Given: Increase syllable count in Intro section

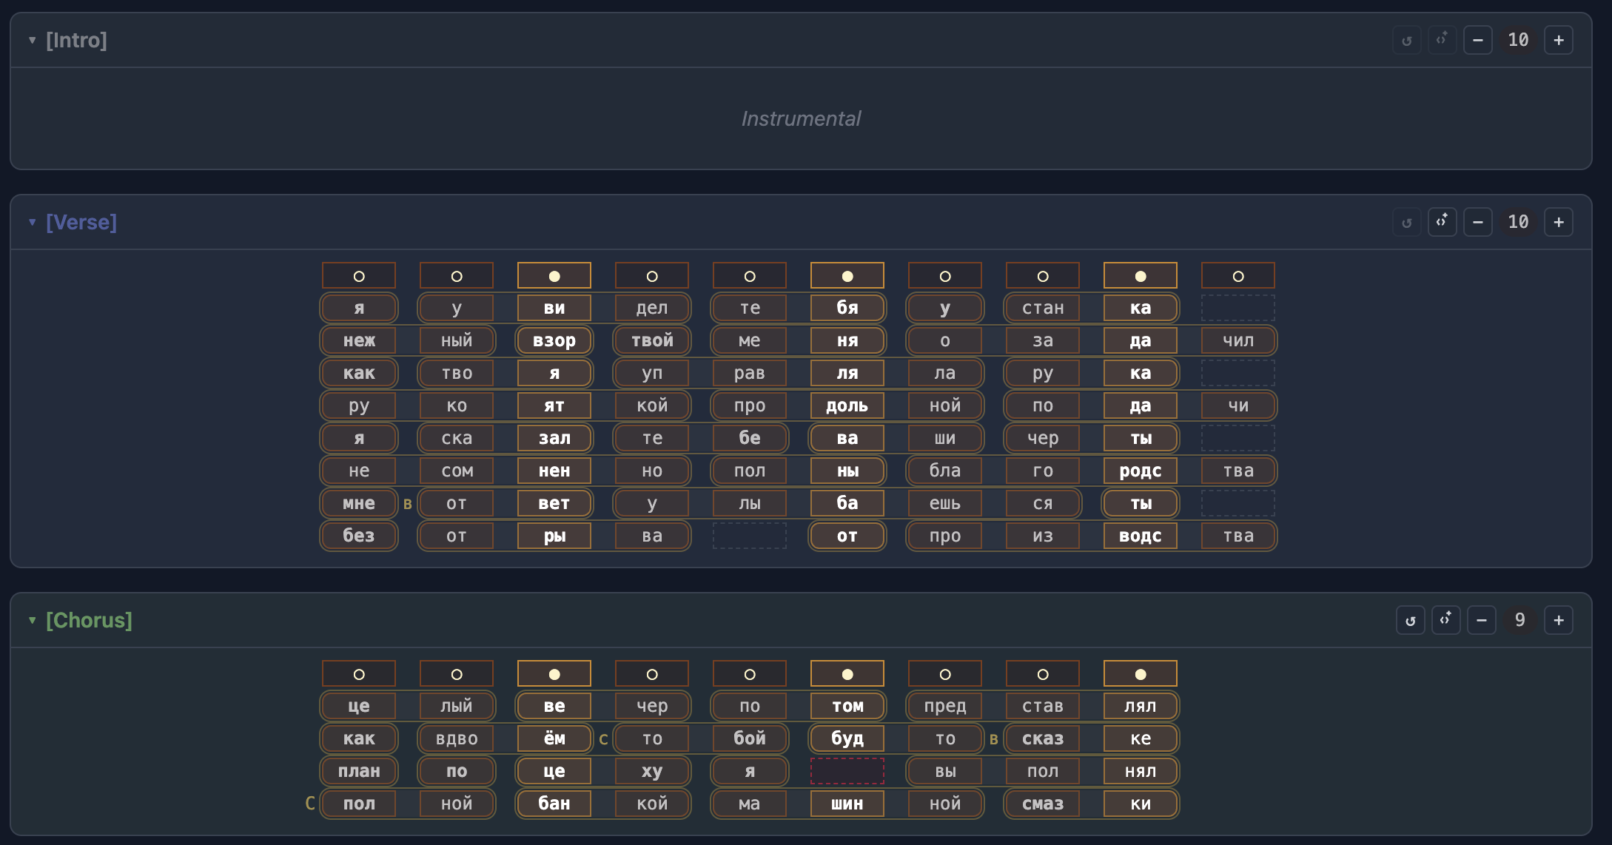Looking at the screenshot, I should pos(1559,40).
